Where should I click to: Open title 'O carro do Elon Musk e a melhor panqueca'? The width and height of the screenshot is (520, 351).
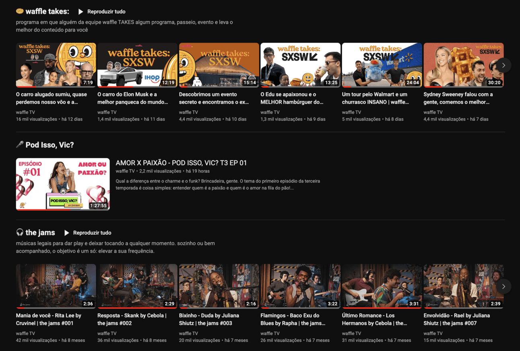(133, 98)
